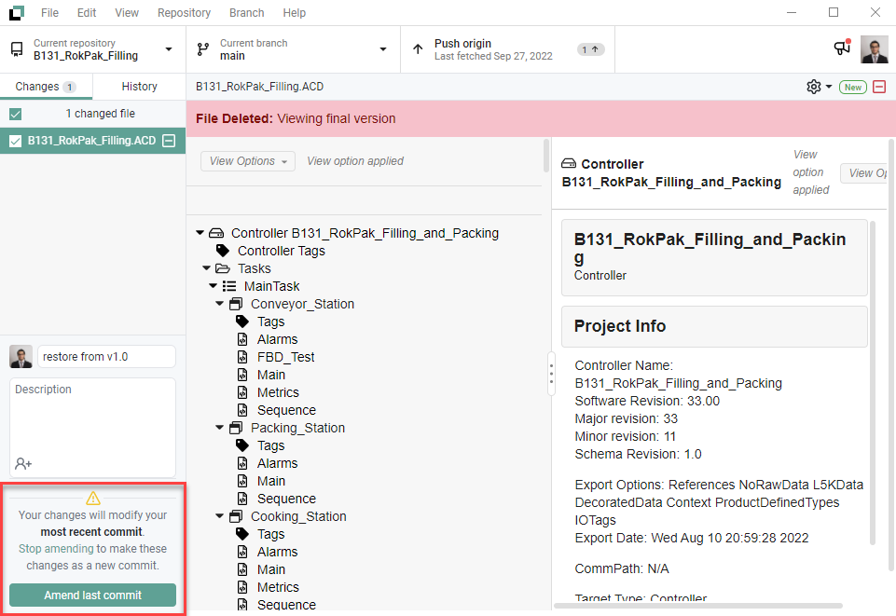896x616 pixels.
Task: Click the GitHub Desktop logo in the top-left corner
Action: coord(15,12)
